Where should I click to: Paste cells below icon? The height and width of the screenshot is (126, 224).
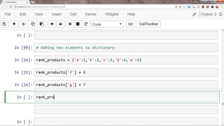click(x=42, y=24)
